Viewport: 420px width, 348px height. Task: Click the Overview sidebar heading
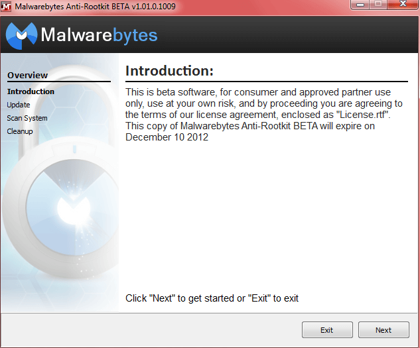click(x=28, y=75)
